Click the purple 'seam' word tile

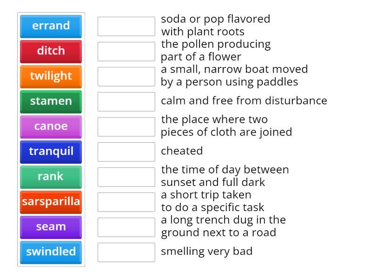pos(51,227)
